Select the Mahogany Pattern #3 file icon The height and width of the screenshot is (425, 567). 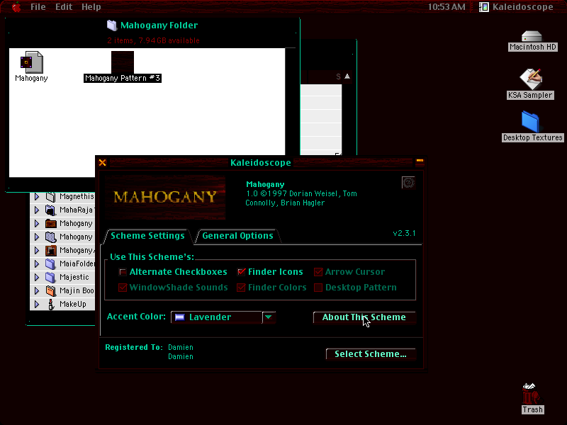click(x=123, y=62)
